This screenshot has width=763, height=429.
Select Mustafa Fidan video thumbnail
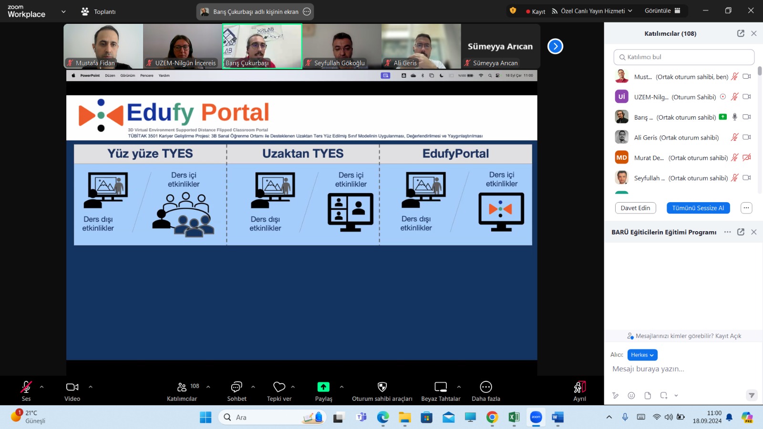pyautogui.click(x=103, y=46)
